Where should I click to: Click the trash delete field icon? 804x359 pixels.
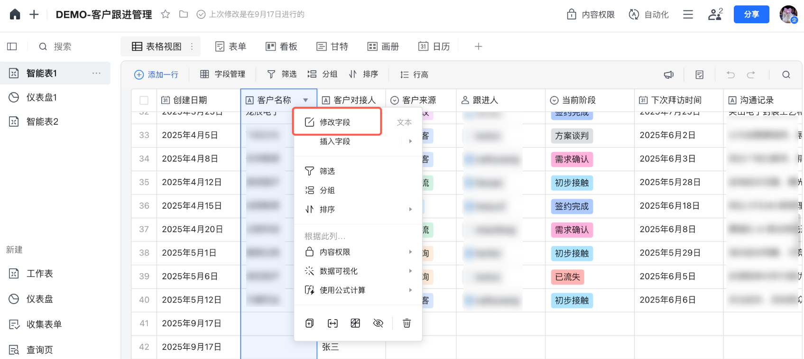[407, 323]
